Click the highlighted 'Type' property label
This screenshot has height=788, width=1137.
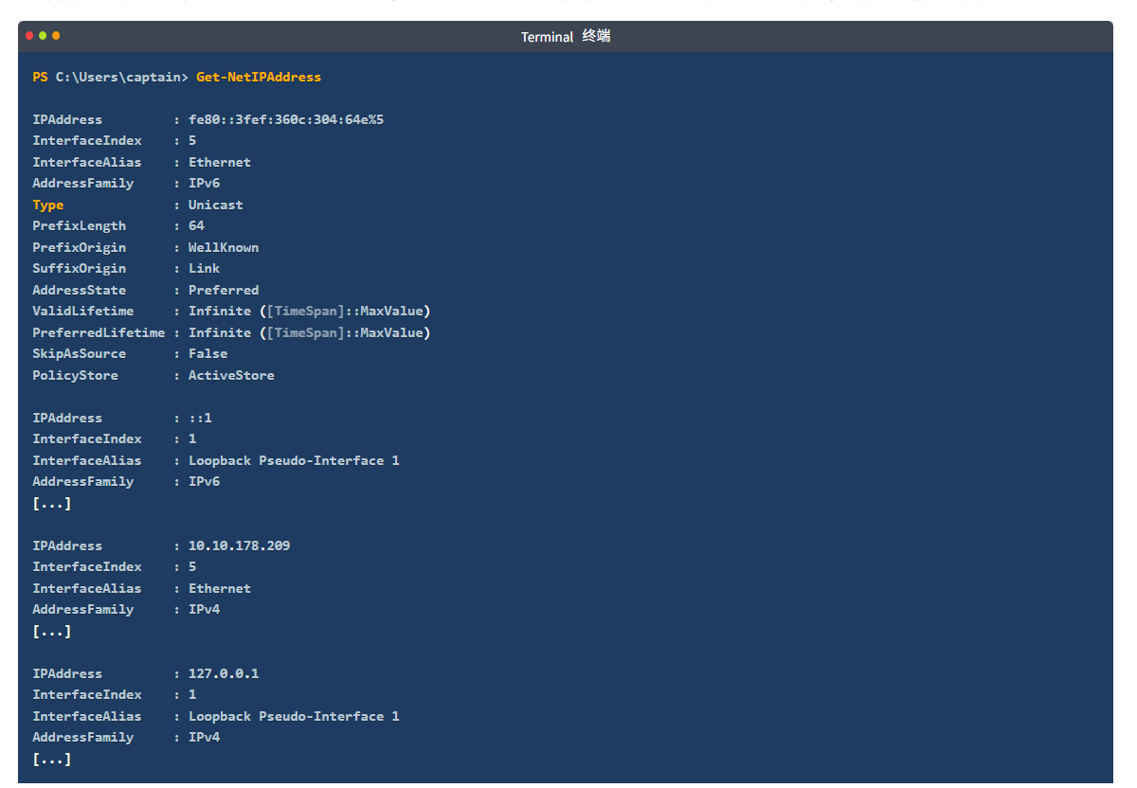click(x=48, y=205)
